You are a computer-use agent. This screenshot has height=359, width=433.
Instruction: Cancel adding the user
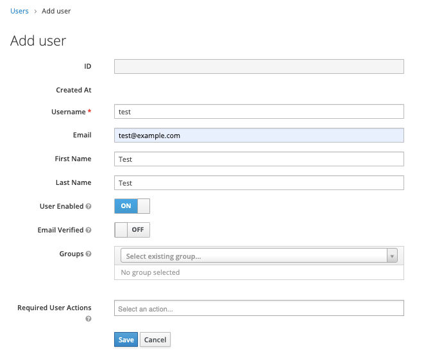pos(155,340)
